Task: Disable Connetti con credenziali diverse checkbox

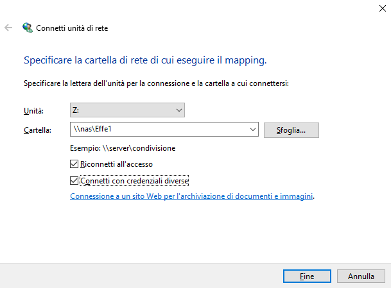Action: click(x=74, y=180)
